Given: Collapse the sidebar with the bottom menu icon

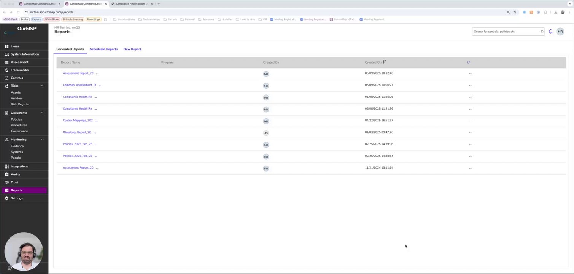Looking at the screenshot, I should (x=10, y=268).
